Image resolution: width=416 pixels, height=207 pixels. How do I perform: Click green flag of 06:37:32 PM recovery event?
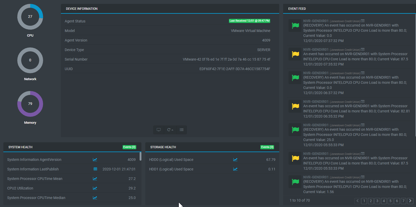[295, 78]
